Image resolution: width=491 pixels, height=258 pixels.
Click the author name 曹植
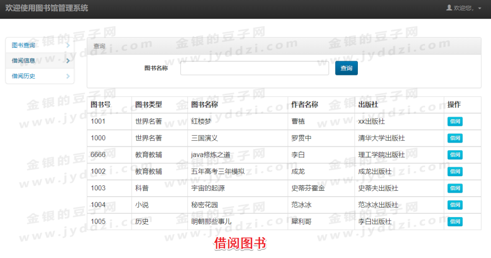(298, 121)
